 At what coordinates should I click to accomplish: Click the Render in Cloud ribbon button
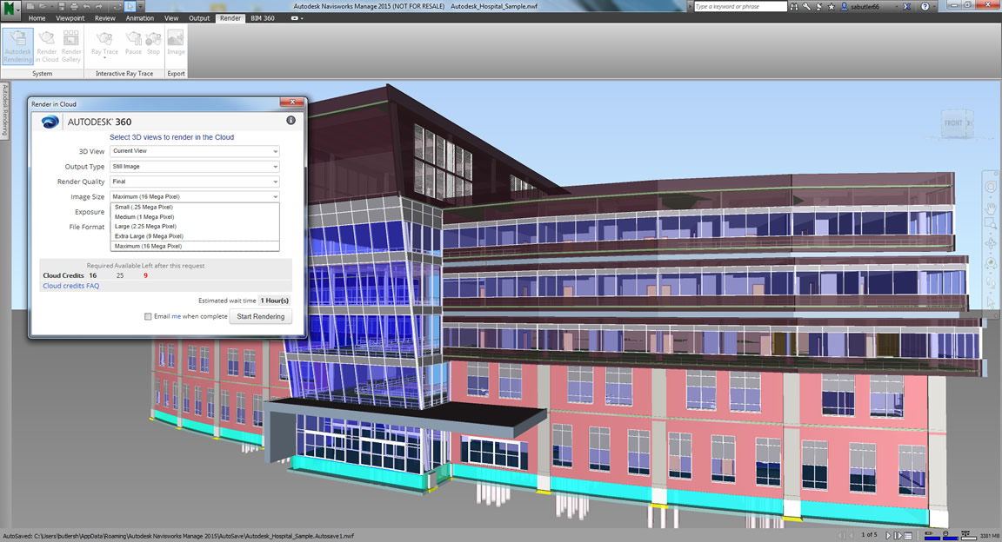point(47,46)
